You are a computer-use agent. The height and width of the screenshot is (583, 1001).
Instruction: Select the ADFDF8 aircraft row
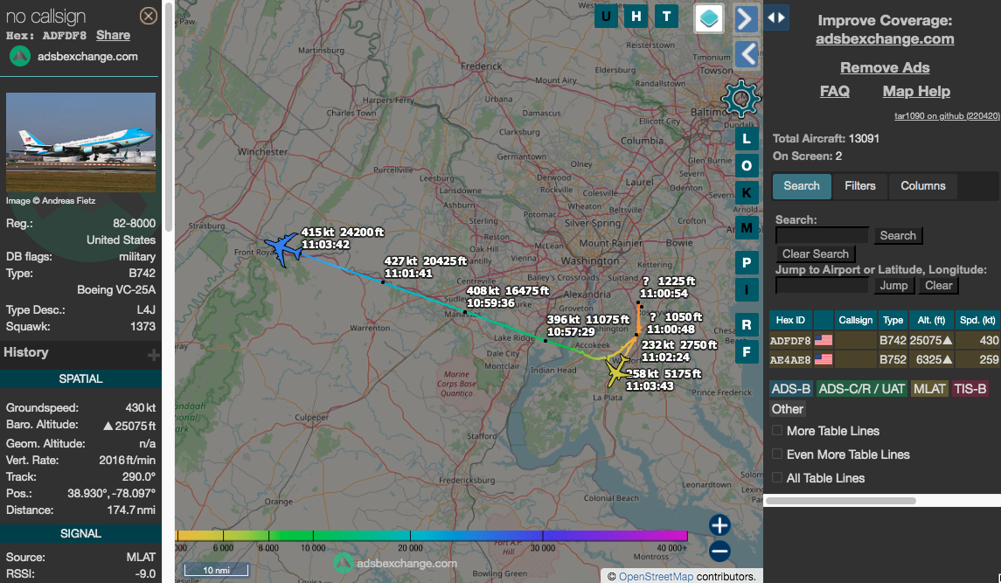pos(885,340)
